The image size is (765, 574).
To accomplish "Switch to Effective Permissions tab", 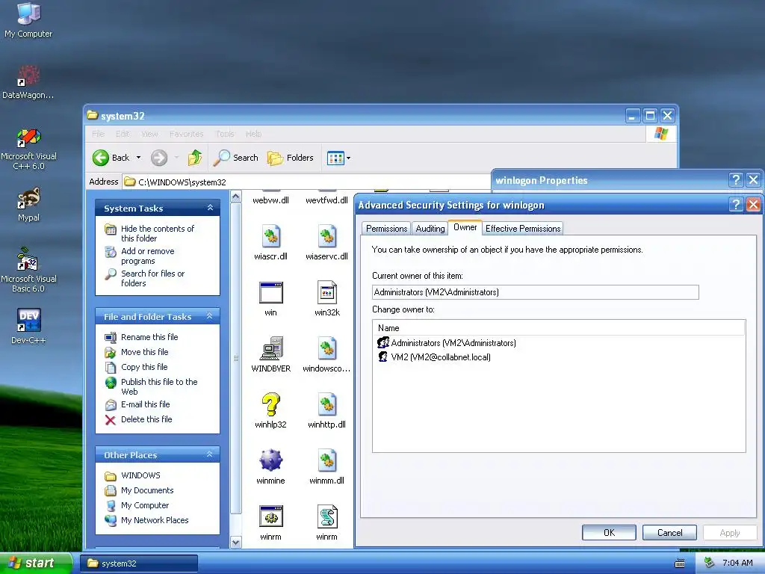I will (522, 229).
